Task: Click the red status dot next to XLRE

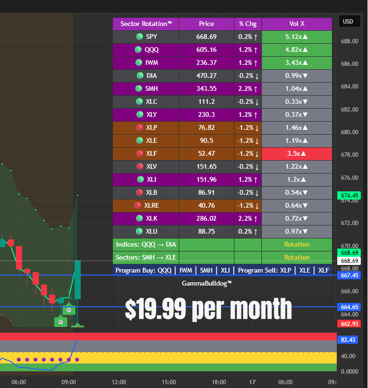Action: [x=137, y=205]
